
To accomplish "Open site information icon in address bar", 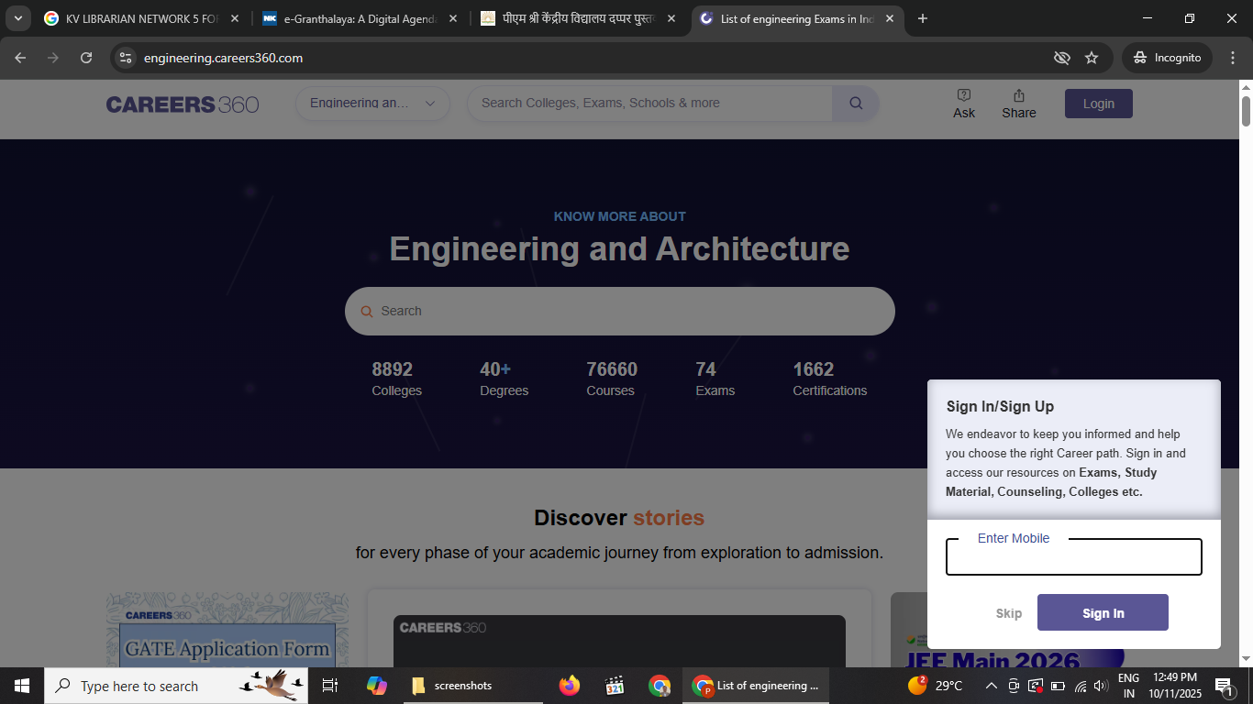I will (127, 58).
